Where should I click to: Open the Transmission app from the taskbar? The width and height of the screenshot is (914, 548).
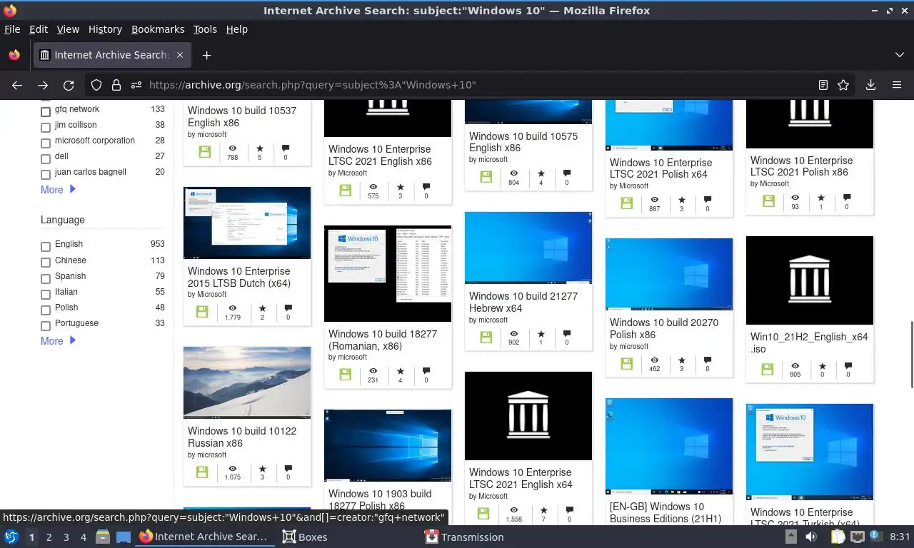(464, 537)
